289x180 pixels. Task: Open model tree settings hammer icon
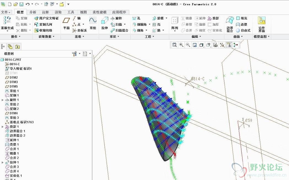(x=74, y=54)
